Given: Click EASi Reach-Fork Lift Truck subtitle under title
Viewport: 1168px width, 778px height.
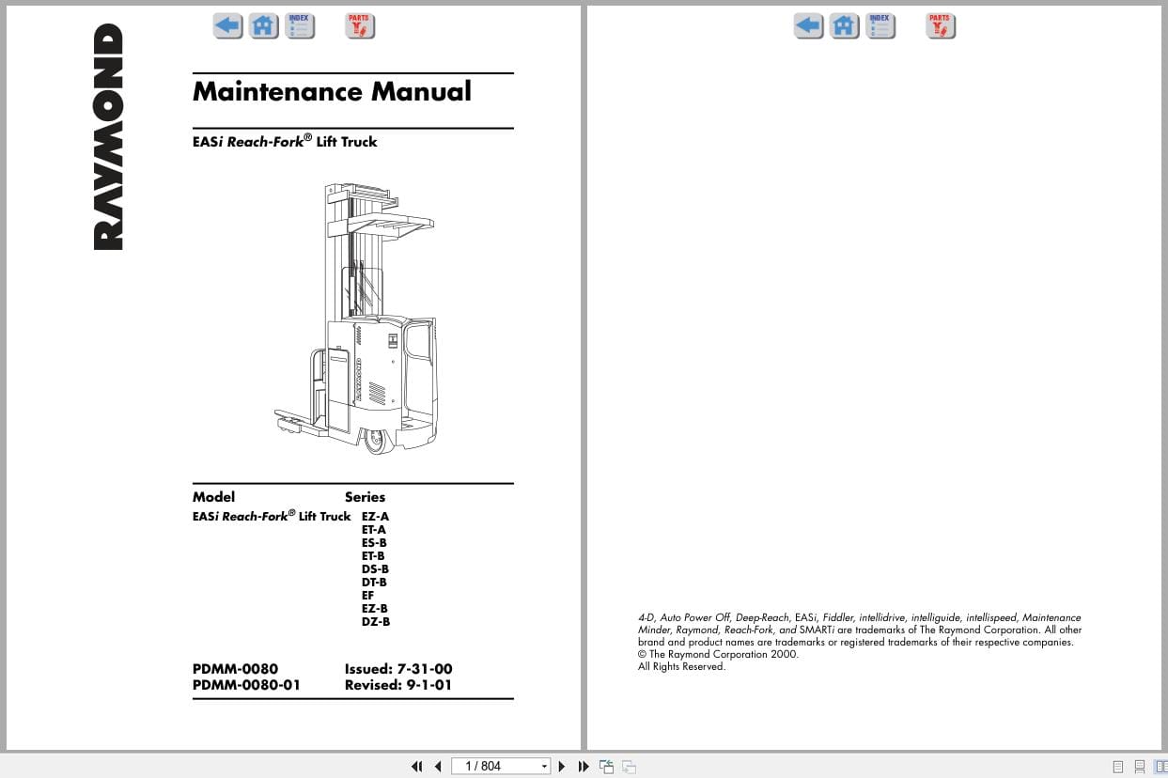Looking at the screenshot, I should click(285, 141).
